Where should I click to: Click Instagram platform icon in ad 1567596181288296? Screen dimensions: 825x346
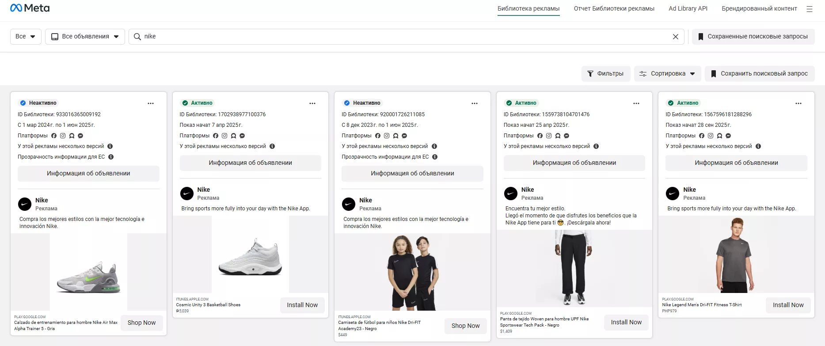711,136
